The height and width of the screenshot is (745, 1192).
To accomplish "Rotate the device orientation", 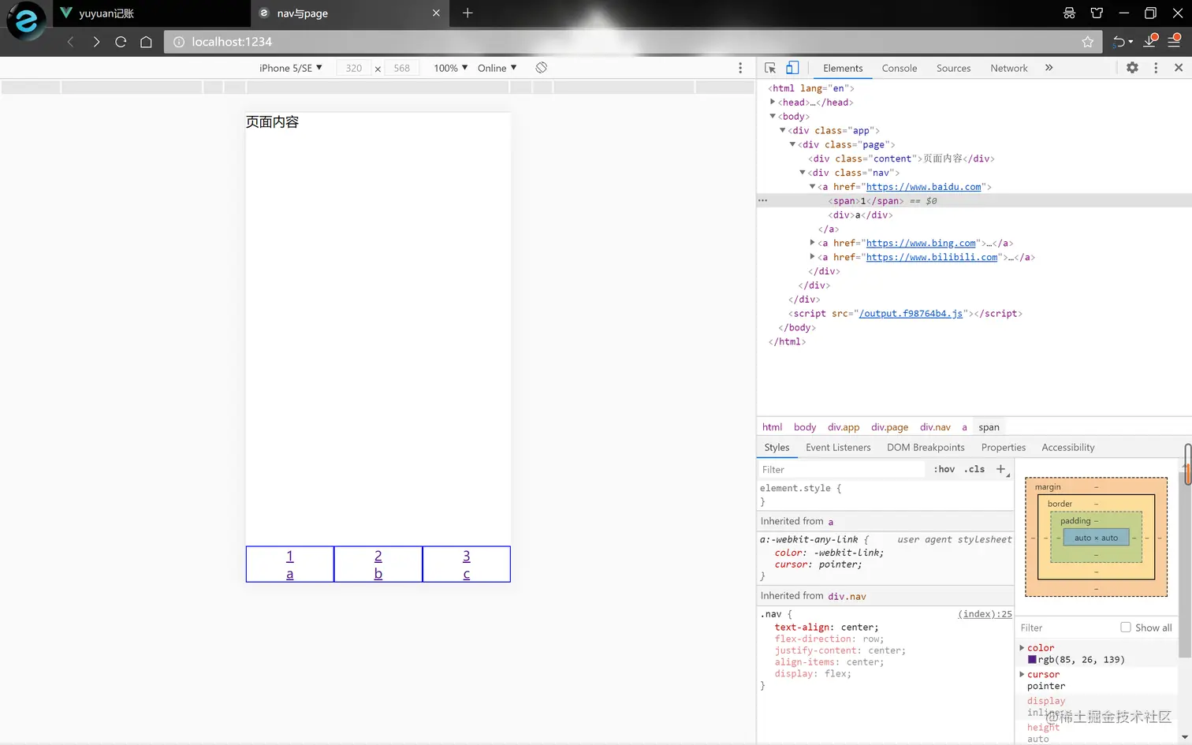I will click(542, 68).
